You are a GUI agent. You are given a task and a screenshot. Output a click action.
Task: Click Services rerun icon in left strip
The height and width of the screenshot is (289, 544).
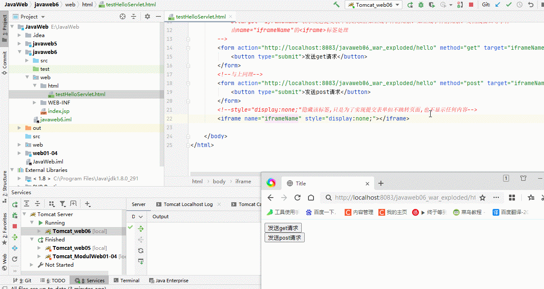pyautogui.click(x=15, y=204)
